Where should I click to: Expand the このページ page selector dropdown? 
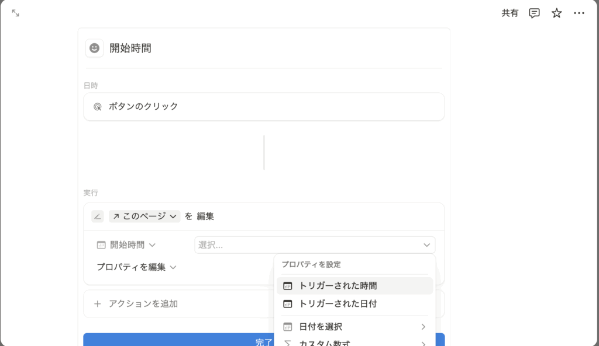point(144,216)
